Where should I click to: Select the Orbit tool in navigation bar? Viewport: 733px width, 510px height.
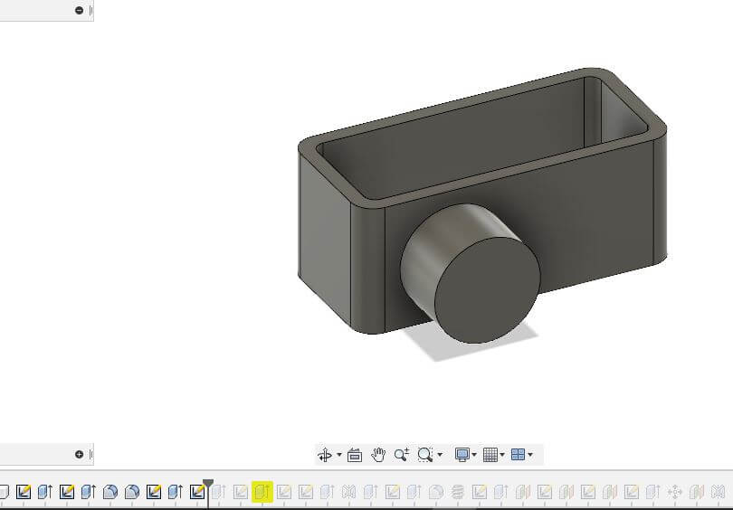[x=325, y=455]
